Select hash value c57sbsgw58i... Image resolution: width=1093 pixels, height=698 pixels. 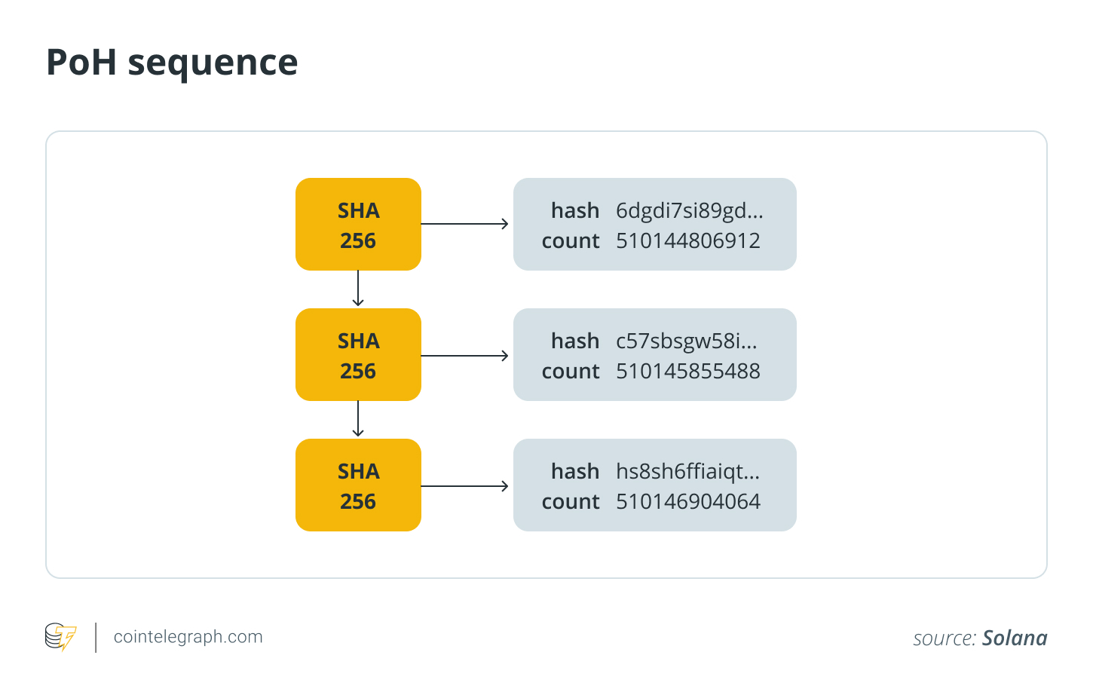click(x=686, y=341)
